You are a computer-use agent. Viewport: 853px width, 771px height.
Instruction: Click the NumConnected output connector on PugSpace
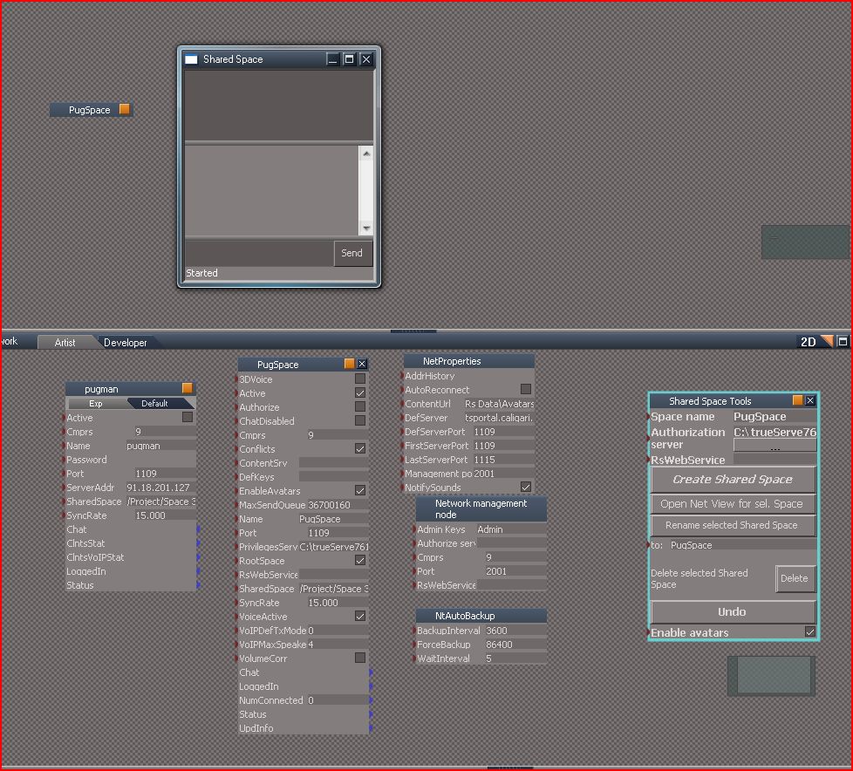tap(371, 700)
